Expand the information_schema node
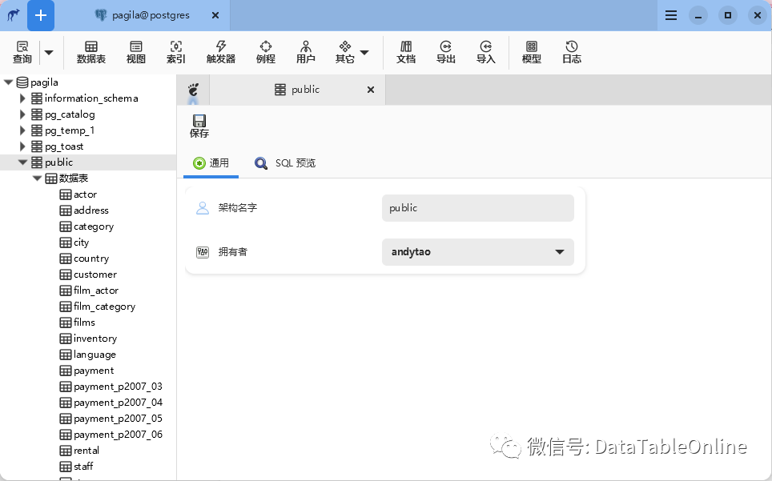 click(22, 98)
